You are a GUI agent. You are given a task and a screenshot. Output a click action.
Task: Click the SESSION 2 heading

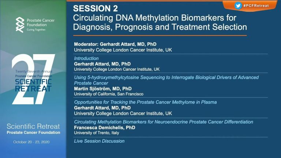(95, 8)
